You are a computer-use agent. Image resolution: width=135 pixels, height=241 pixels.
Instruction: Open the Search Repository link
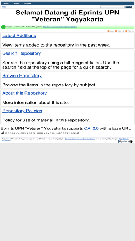click(22, 53)
